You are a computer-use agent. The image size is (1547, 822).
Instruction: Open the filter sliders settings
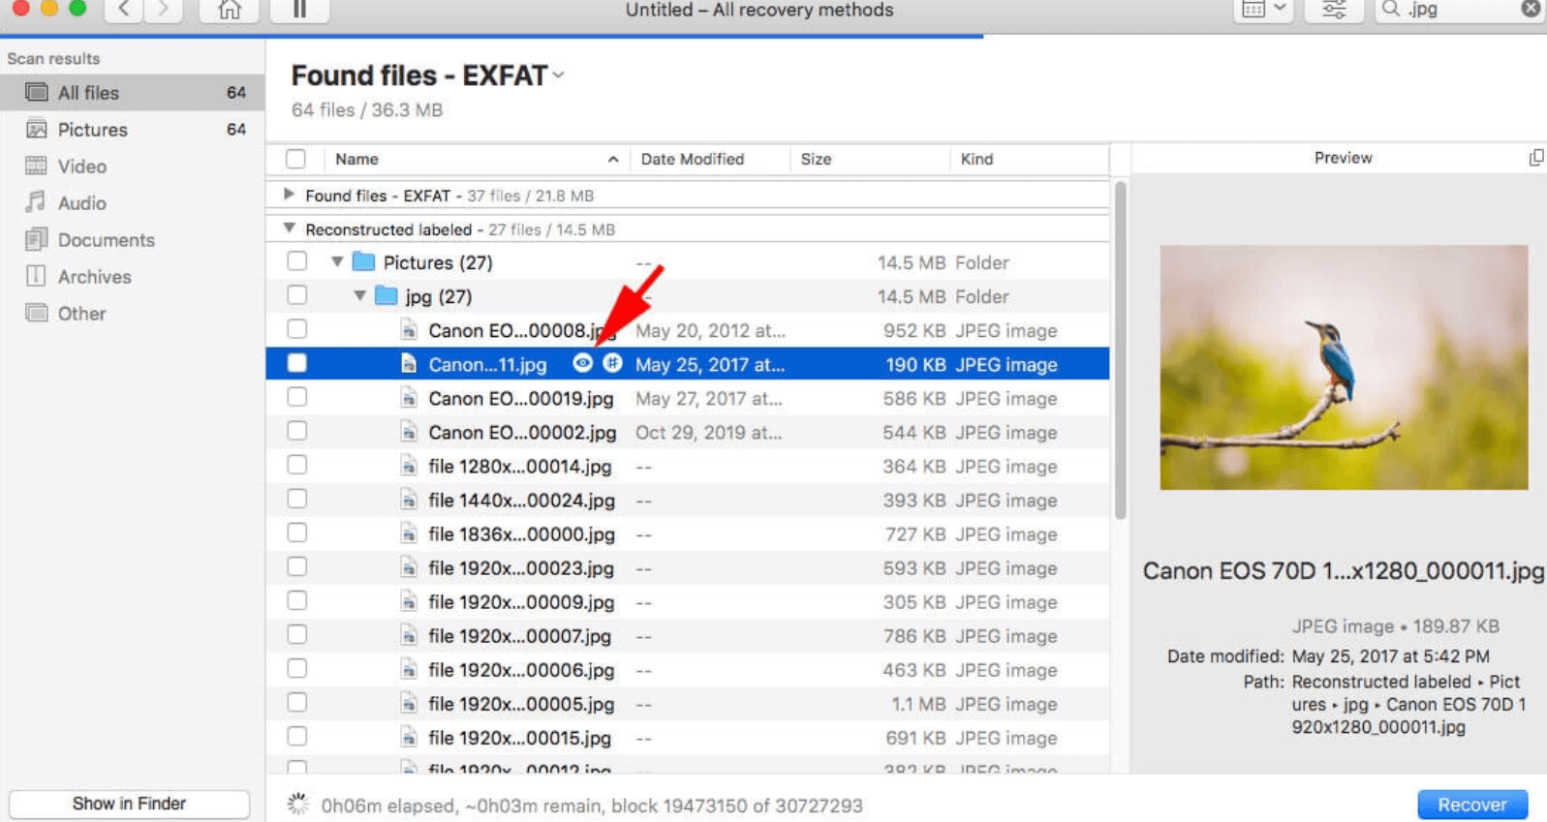[1334, 10]
